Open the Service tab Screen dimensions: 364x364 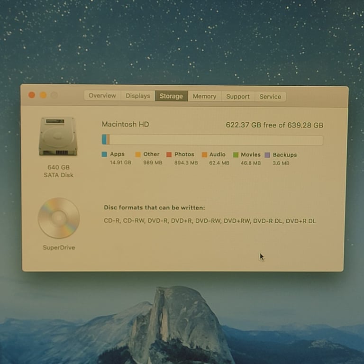click(271, 97)
